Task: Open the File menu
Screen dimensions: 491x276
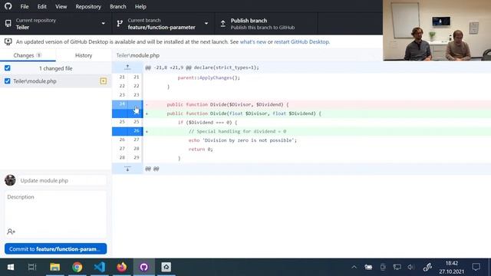Action: click(25, 7)
